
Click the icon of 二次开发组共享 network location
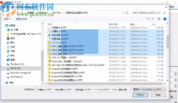tap(8, 34)
